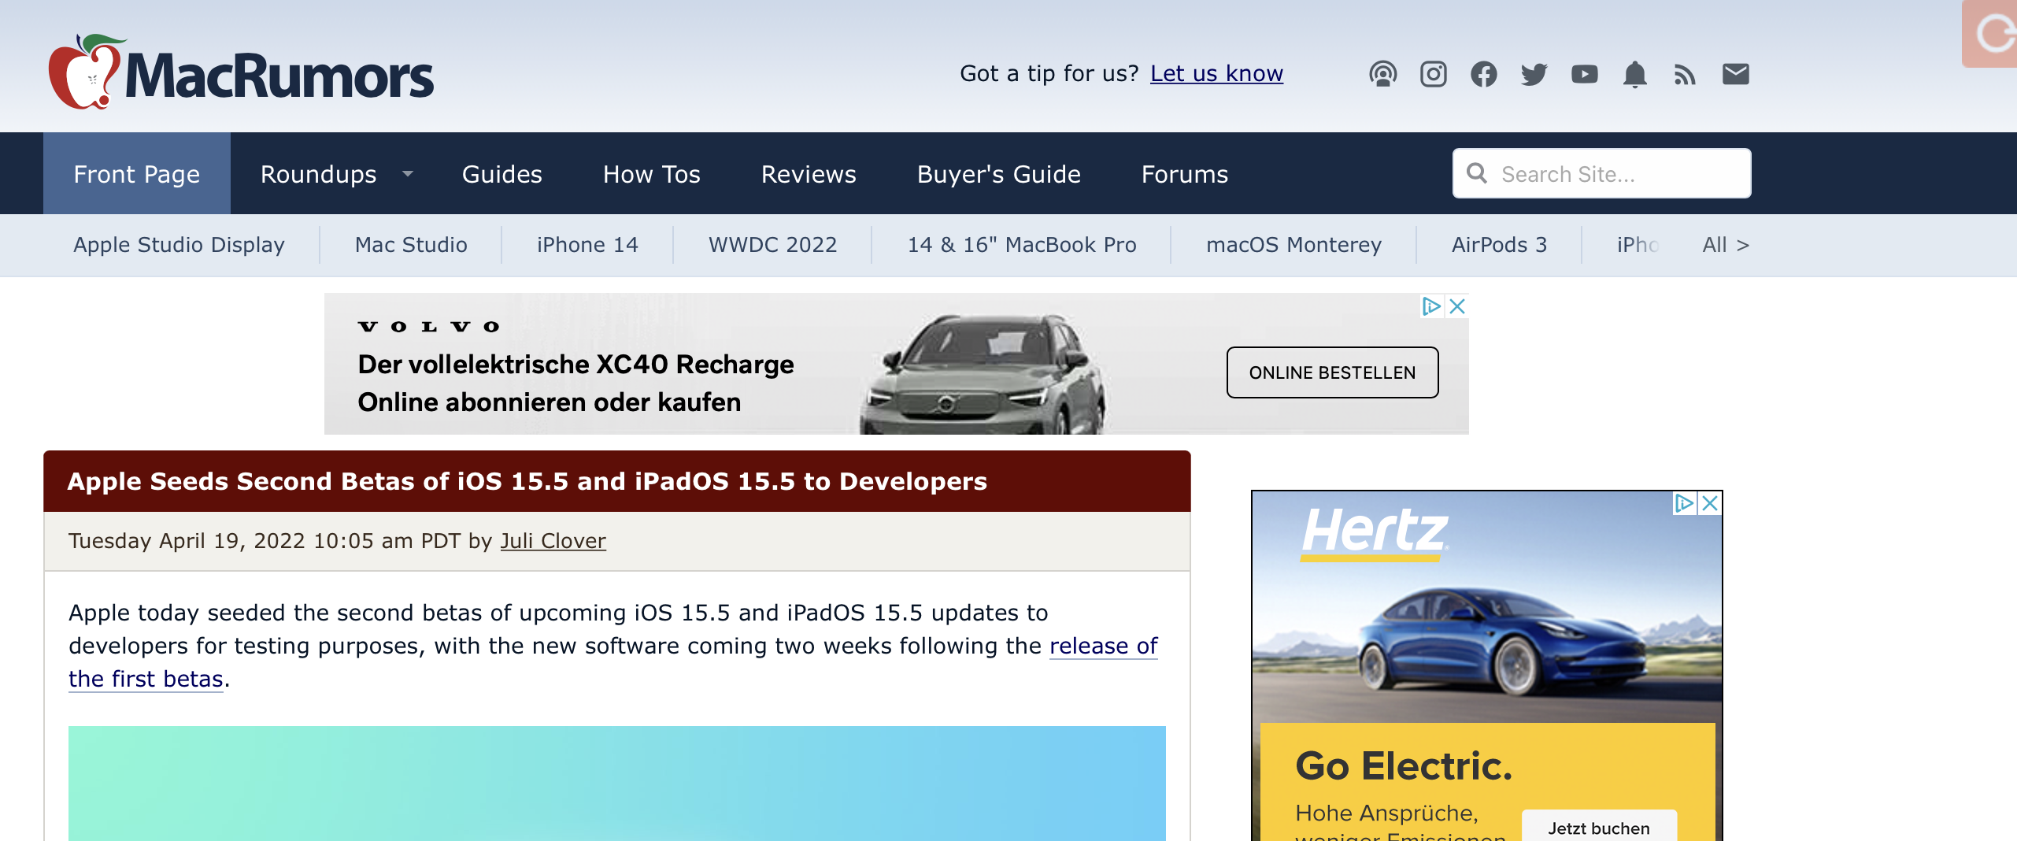Open the Apple Studio Display topic

(x=179, y=245)
